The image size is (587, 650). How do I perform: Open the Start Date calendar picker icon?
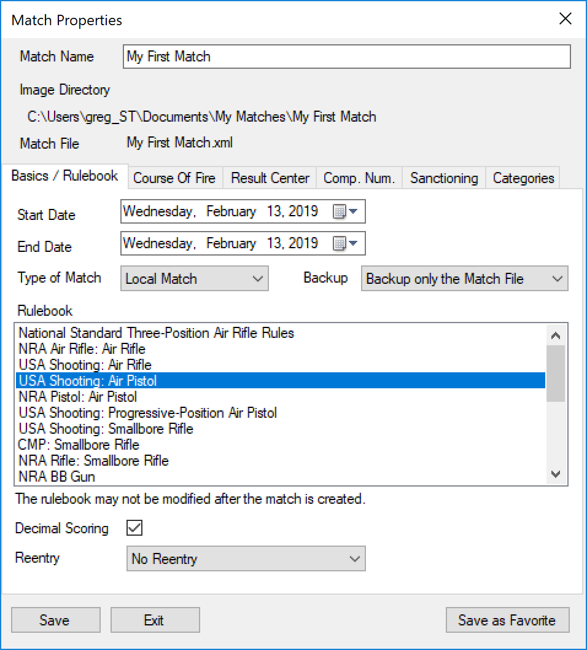[344, 212]
